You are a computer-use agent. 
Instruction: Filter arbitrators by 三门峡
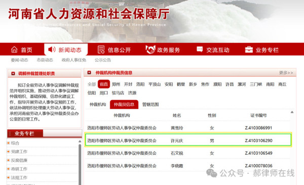tap(256, 84)
